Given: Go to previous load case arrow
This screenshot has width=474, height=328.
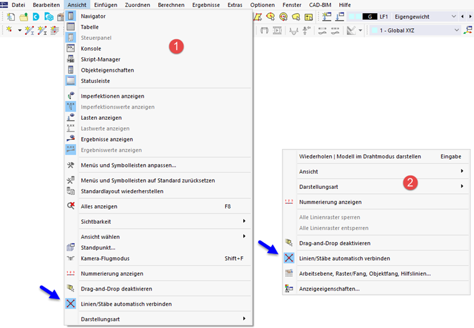Looking at the screenshot, I should click(x=462, y=17).
